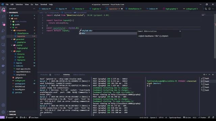This screenshot has width=216, height=121.
Task: Click the master branch indicator
Action: pos(10,117)
